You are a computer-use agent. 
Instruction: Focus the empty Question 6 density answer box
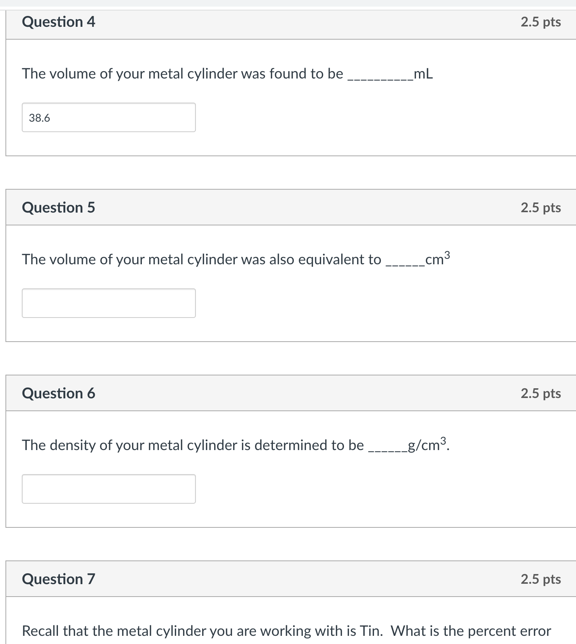click(x=108, y=489)
